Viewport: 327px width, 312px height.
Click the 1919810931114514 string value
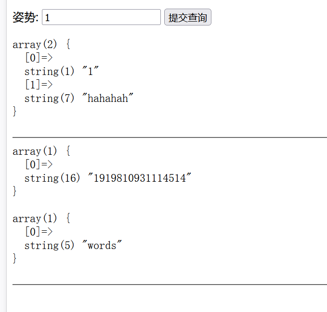tap(140, 178)
